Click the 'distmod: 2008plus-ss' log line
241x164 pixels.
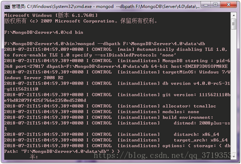(x=117, y=123)
